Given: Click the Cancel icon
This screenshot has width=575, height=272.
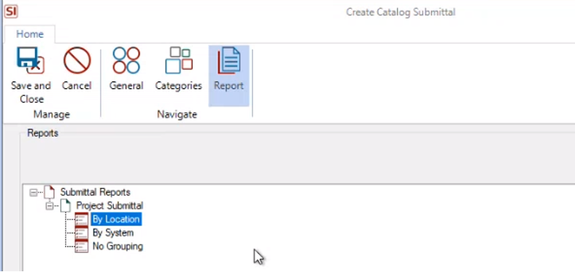Looking at the screenshot, I should click(x=77, y=60).
